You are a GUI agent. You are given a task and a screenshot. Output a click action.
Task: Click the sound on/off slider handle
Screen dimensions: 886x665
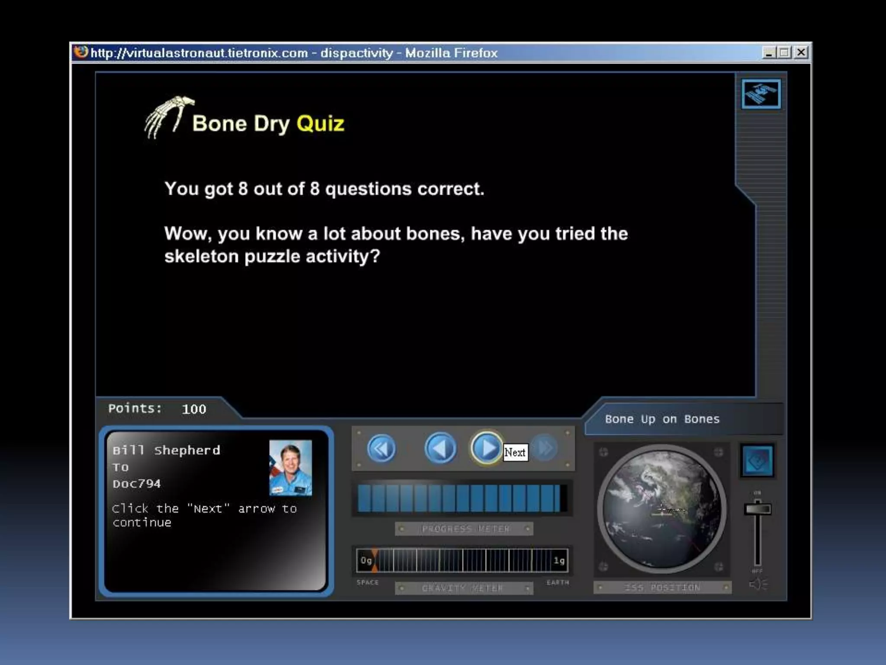click(x=758, y=509)
